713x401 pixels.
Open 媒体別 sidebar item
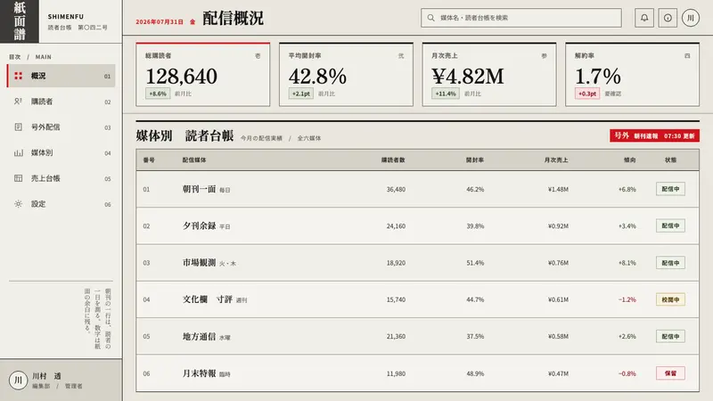click(x=61, y=152)
